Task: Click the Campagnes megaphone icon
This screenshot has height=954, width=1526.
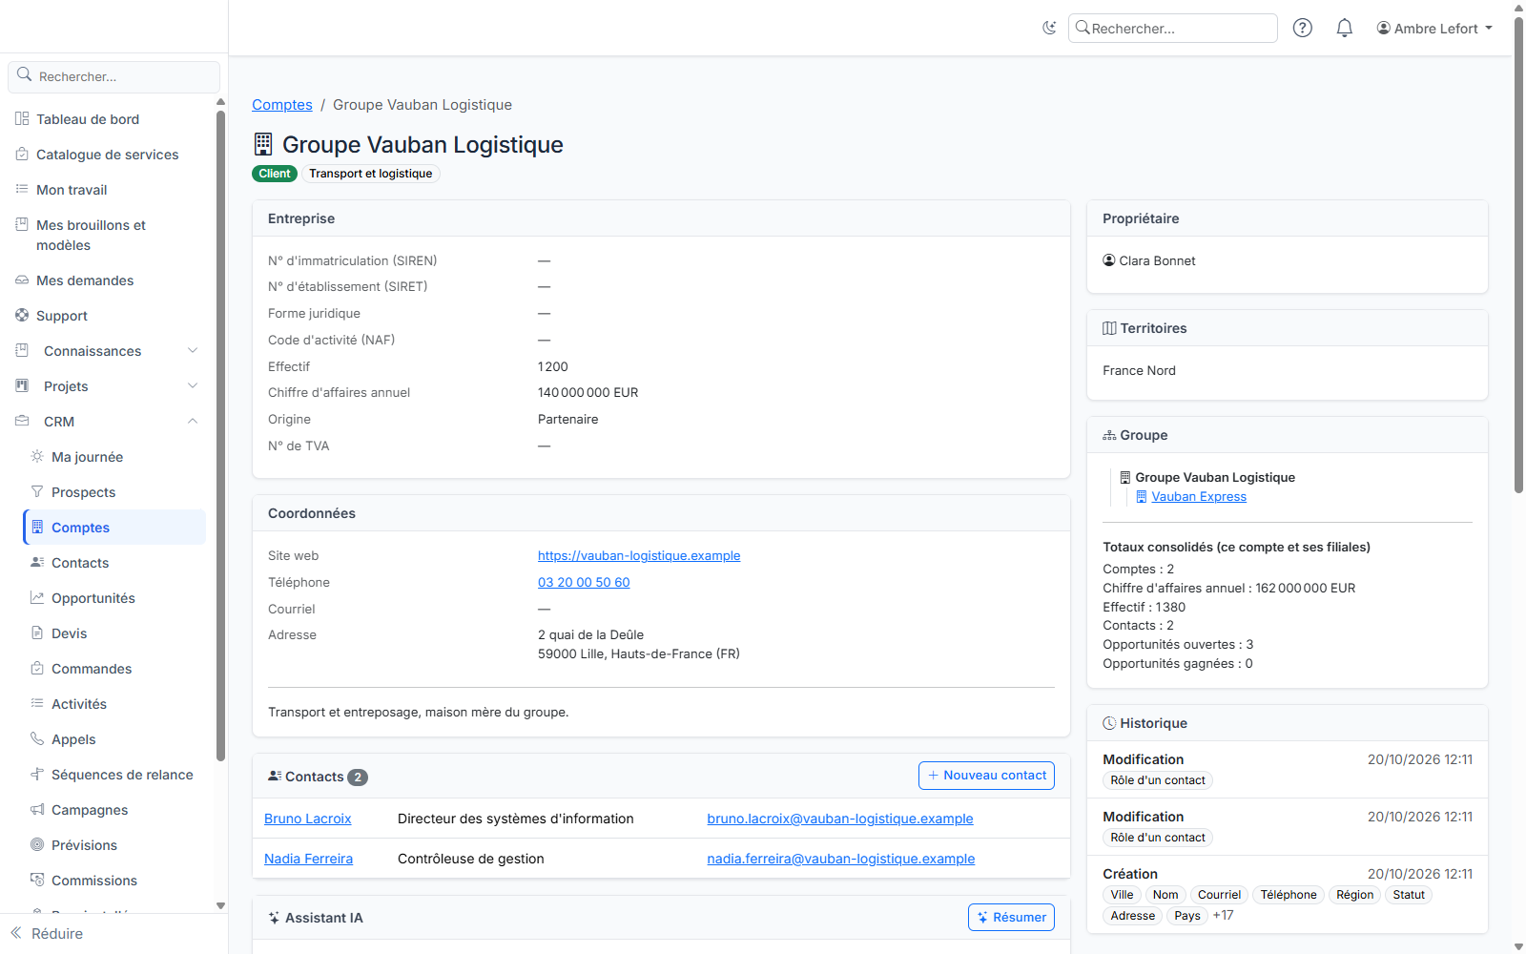Action: [37, 810]
